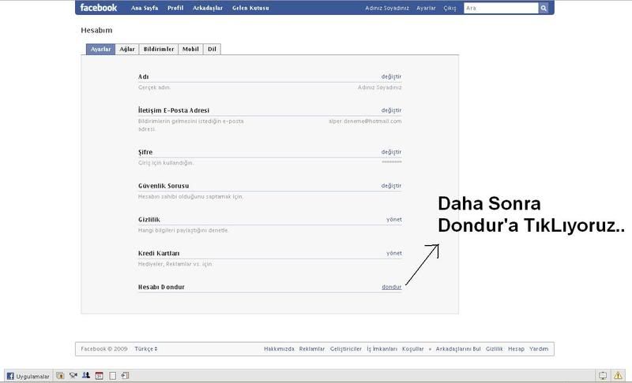Click the Güvenlik Sorusu heading
This screenshot has width=632, height=383.
pyautogui.click(x=164, y=186)
